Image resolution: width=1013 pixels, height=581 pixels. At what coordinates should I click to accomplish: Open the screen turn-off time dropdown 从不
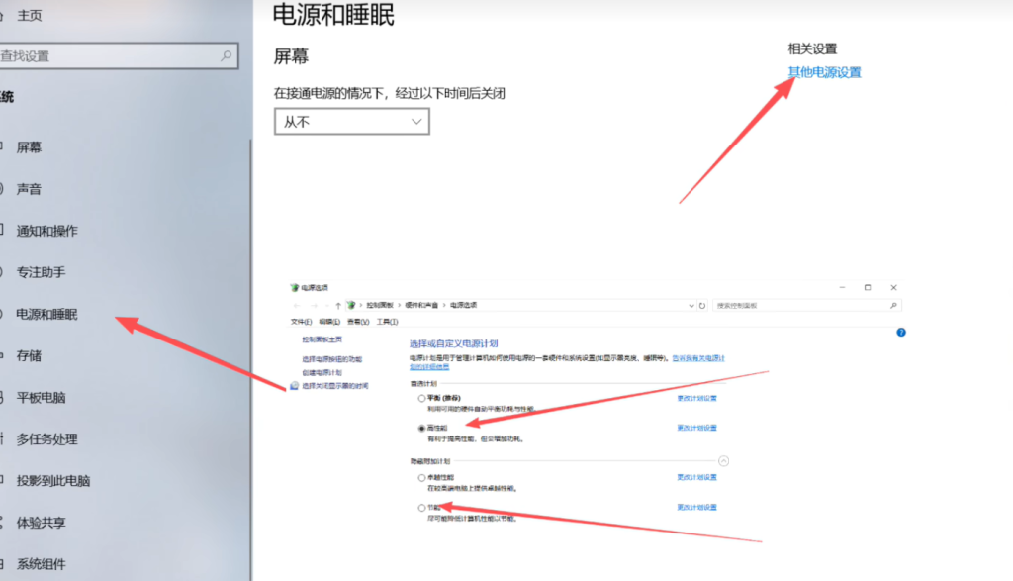pyautogui.click(x=351, y=121)
